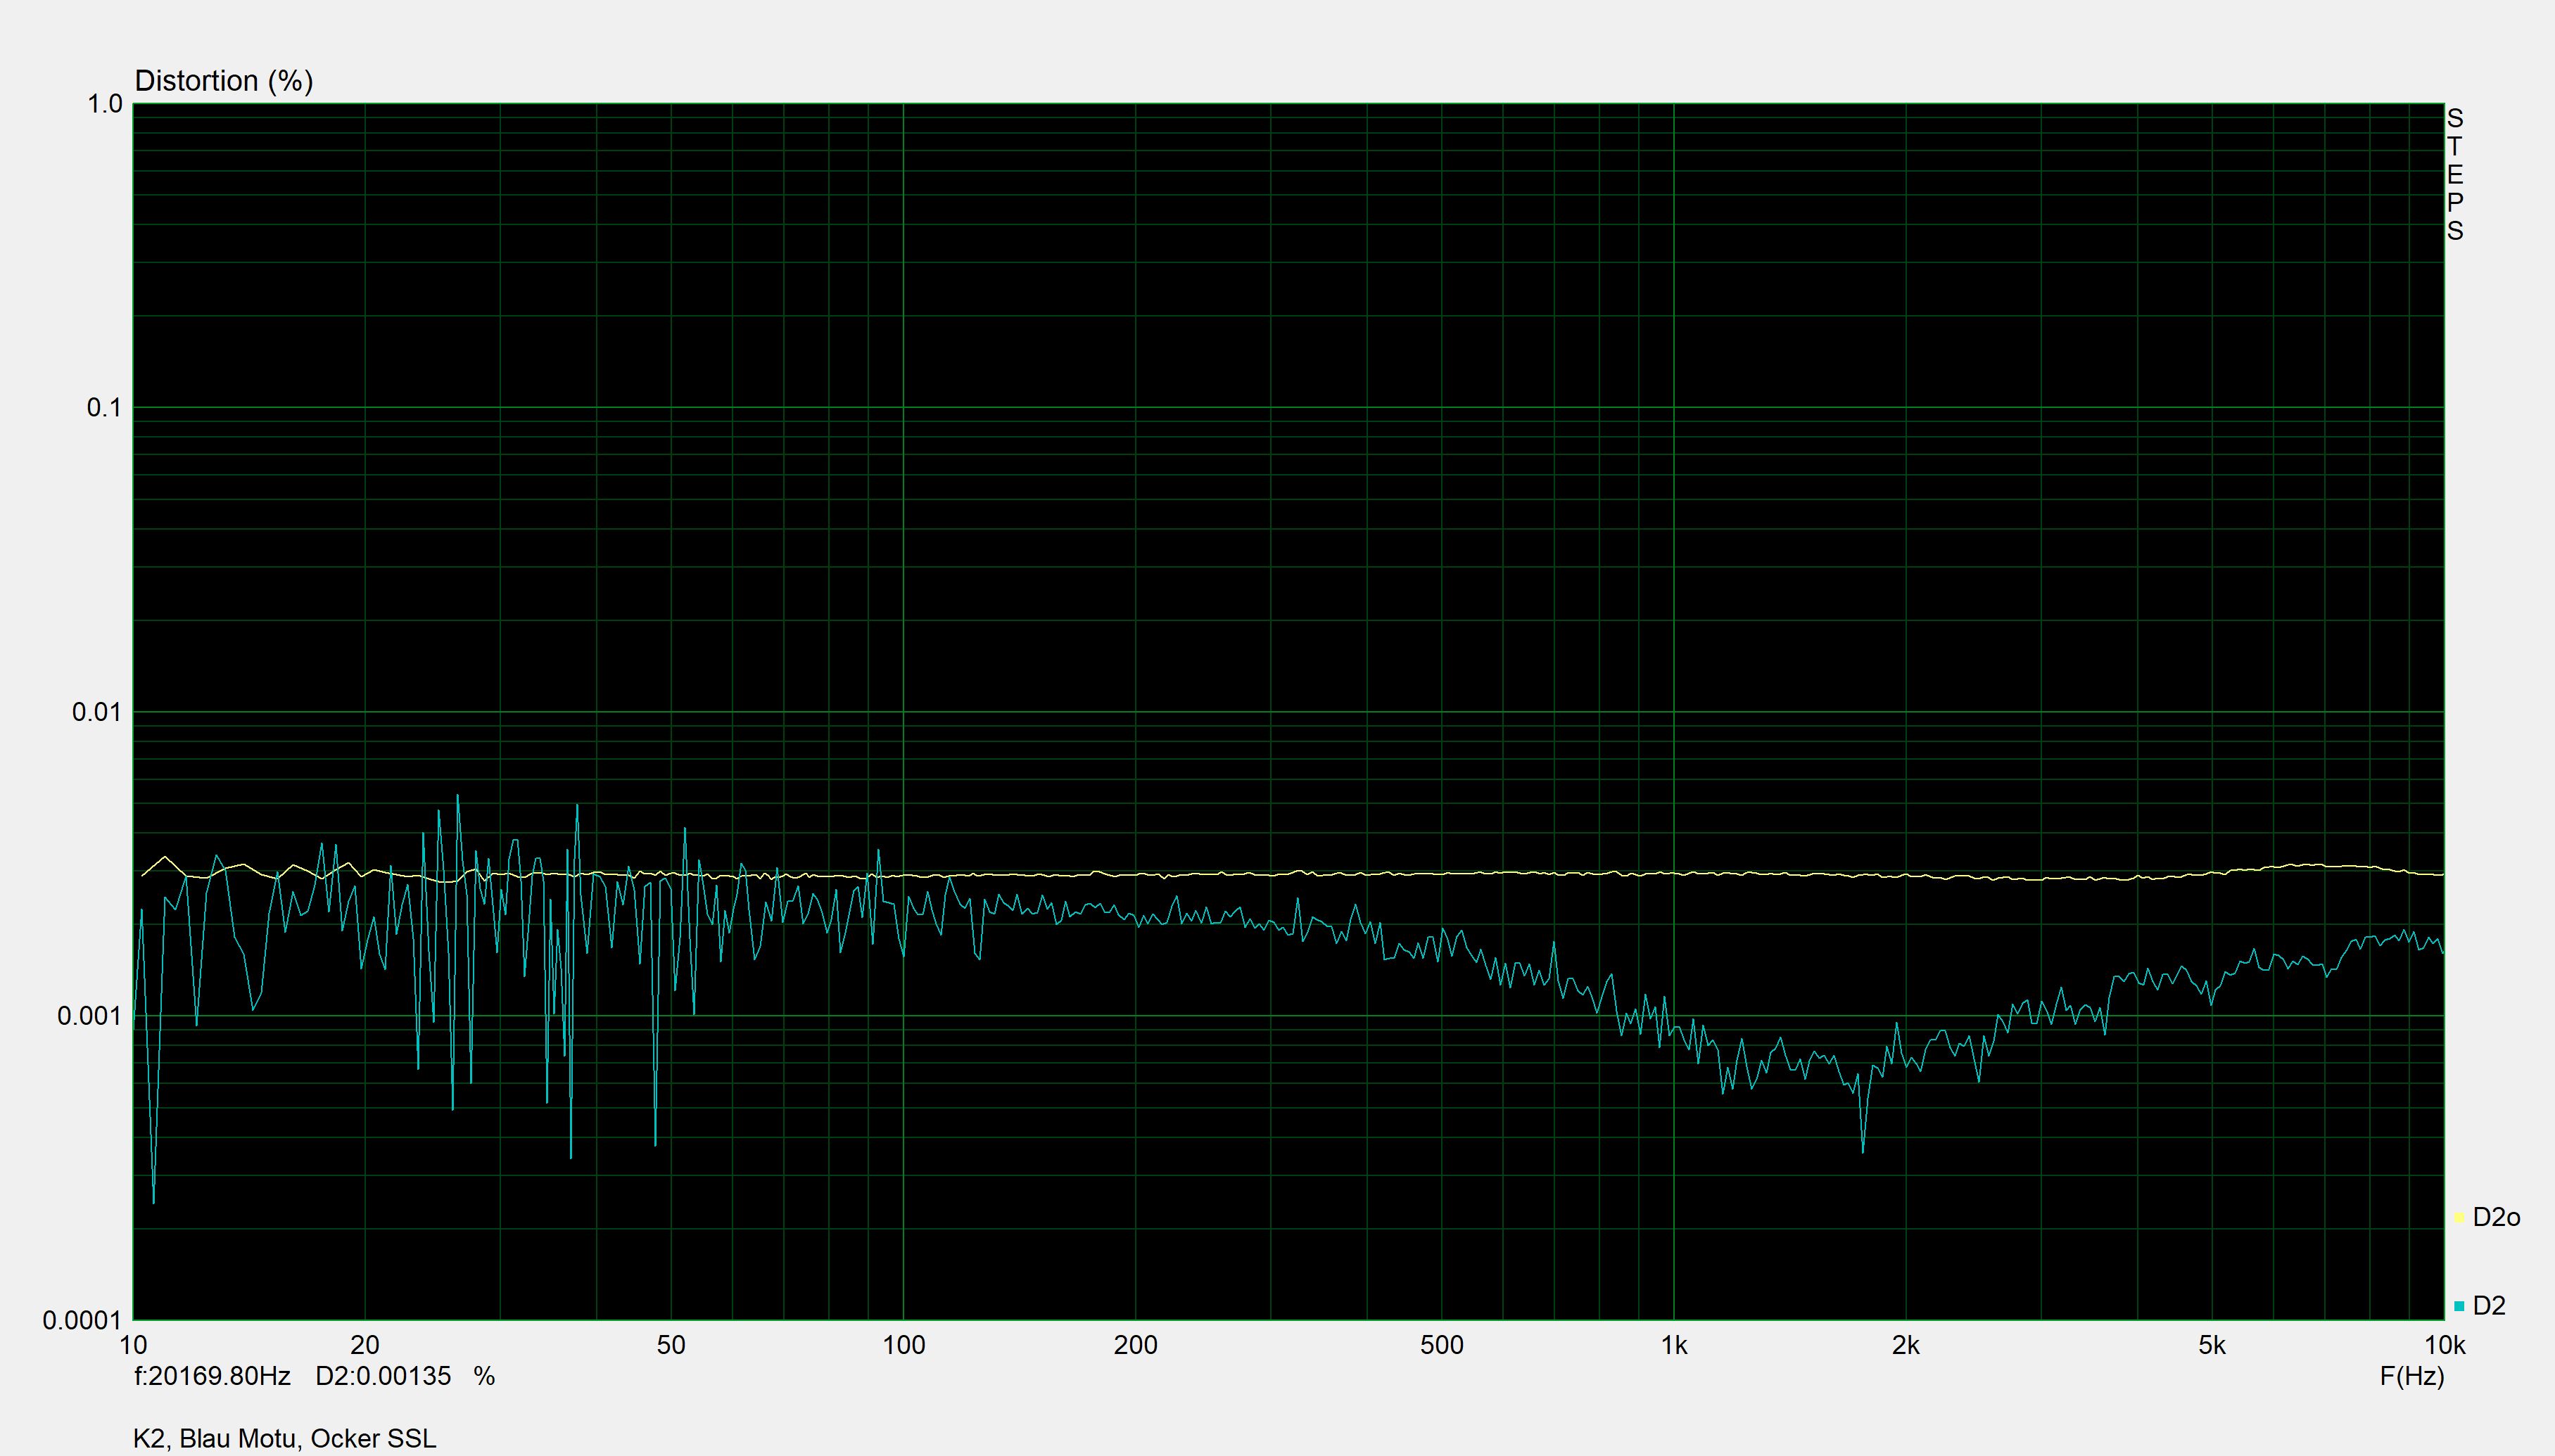Click the caption K2, Blau Motu, Ocker SSL

[x=285, y=1438]
